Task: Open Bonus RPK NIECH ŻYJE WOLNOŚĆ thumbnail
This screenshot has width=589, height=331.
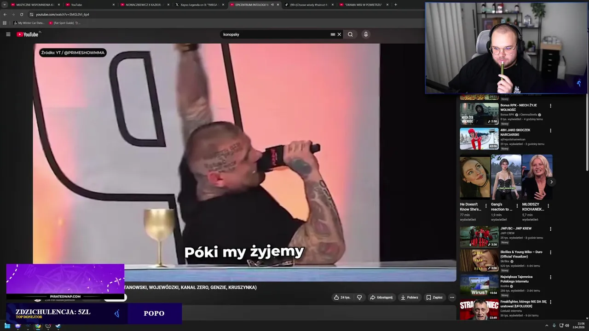Action: click(479, 114)
